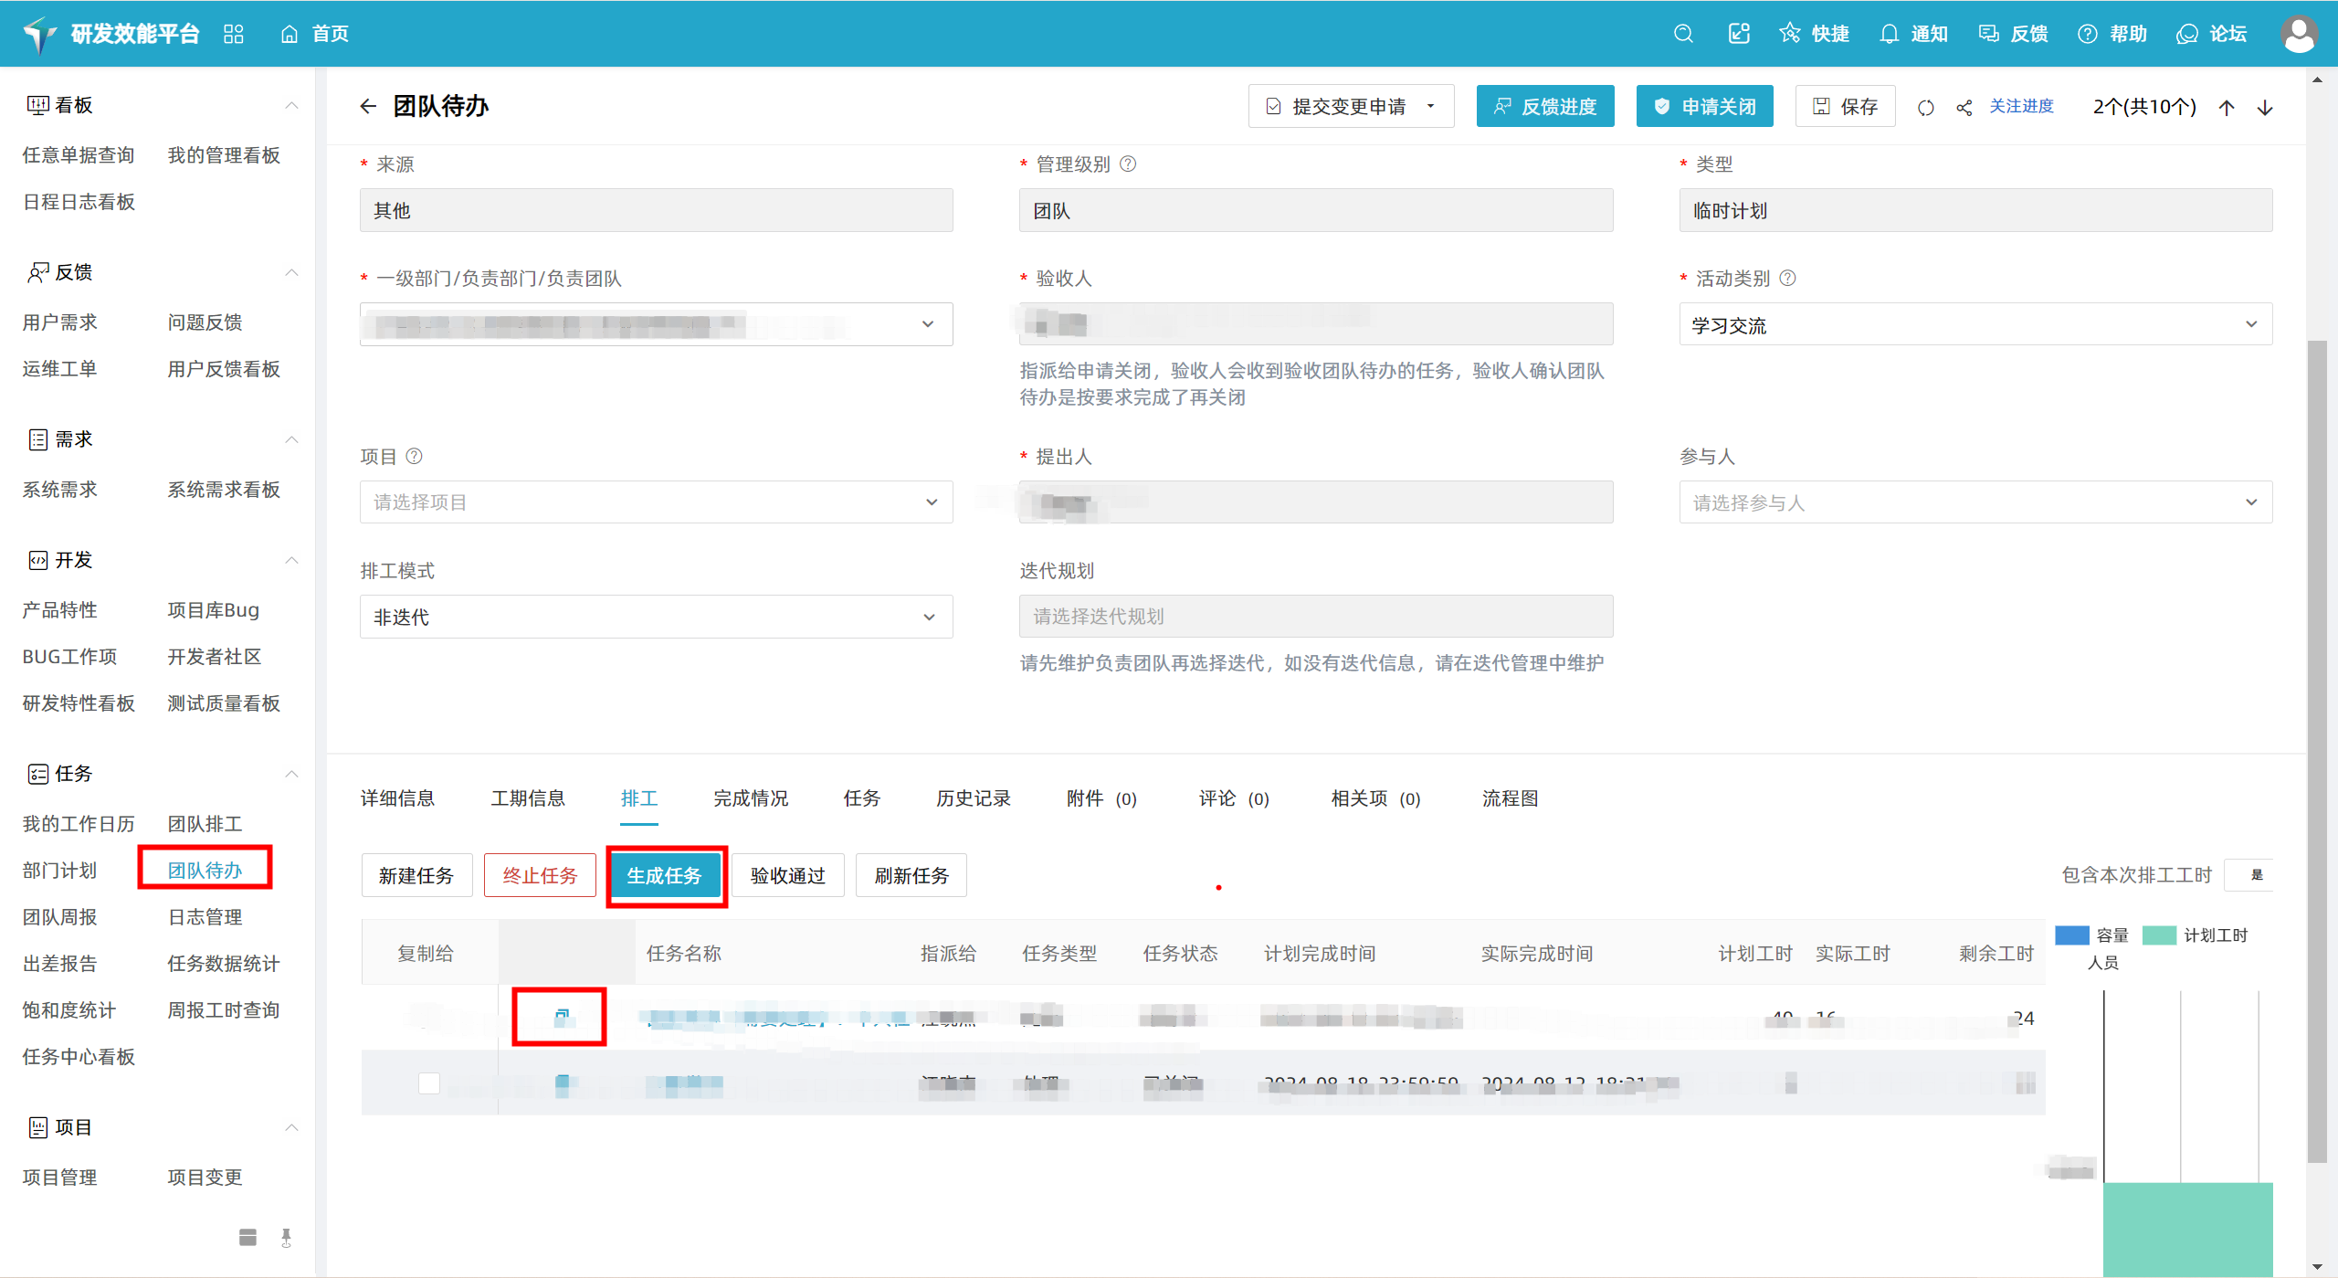The image size is (2338, 1278).
Task: Click the refresh circle icon near 保存
Action: click(1925, 108)
